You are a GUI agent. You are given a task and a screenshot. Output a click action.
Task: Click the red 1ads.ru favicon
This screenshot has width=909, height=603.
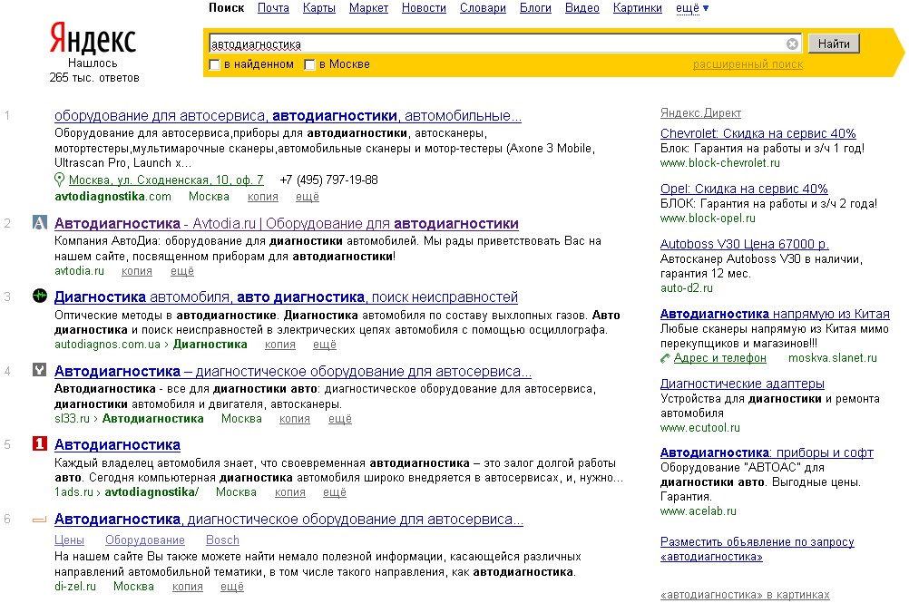coord(39,443)
